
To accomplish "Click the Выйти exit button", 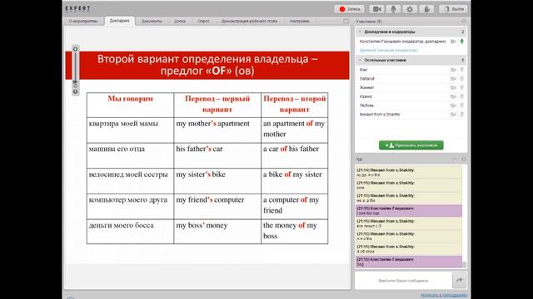I will [x=453, y=9].
